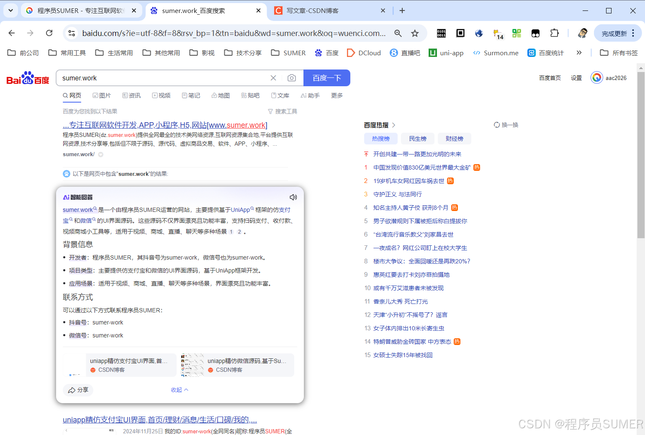
Task: Open the DCloud bookmark
Action: 364,53
